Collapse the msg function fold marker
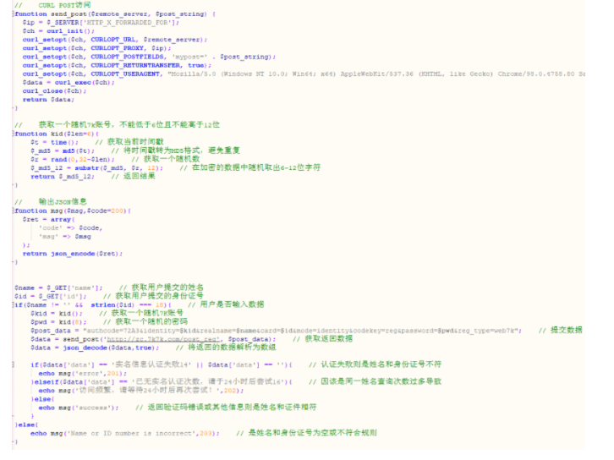Image resolution: width=614 pixels, height=460 pixels. point(14,211)
